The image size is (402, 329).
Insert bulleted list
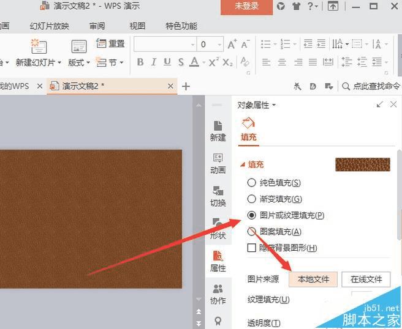(x=266, y=44)
